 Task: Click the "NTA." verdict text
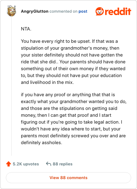click(26, 29)
